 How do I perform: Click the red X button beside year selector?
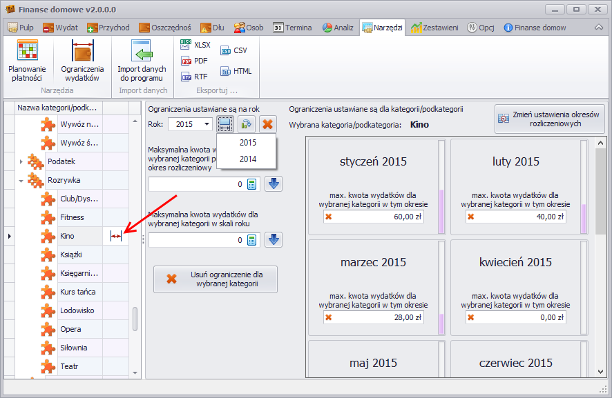click(x=267, y=124)
